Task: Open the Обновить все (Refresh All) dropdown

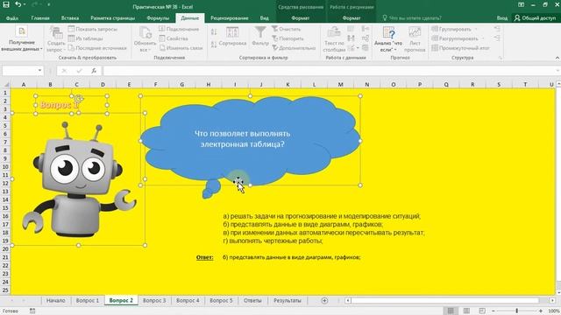Action: click(145, 39)
